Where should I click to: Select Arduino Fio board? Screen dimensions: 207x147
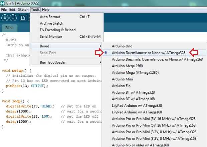click(x=154, y=86)
